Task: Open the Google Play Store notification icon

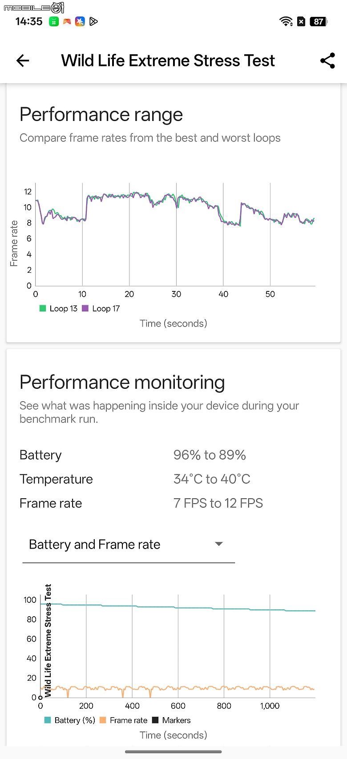Action: point(93,21)
